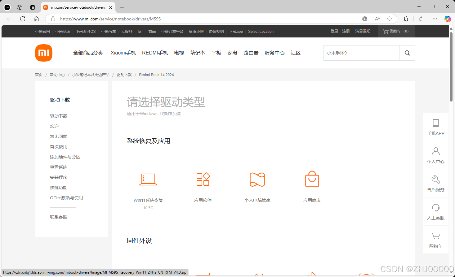This screenshot has width=455, height=277.
Task: Close the mi.com drivers tab
Action: click(x=110, y=7)
